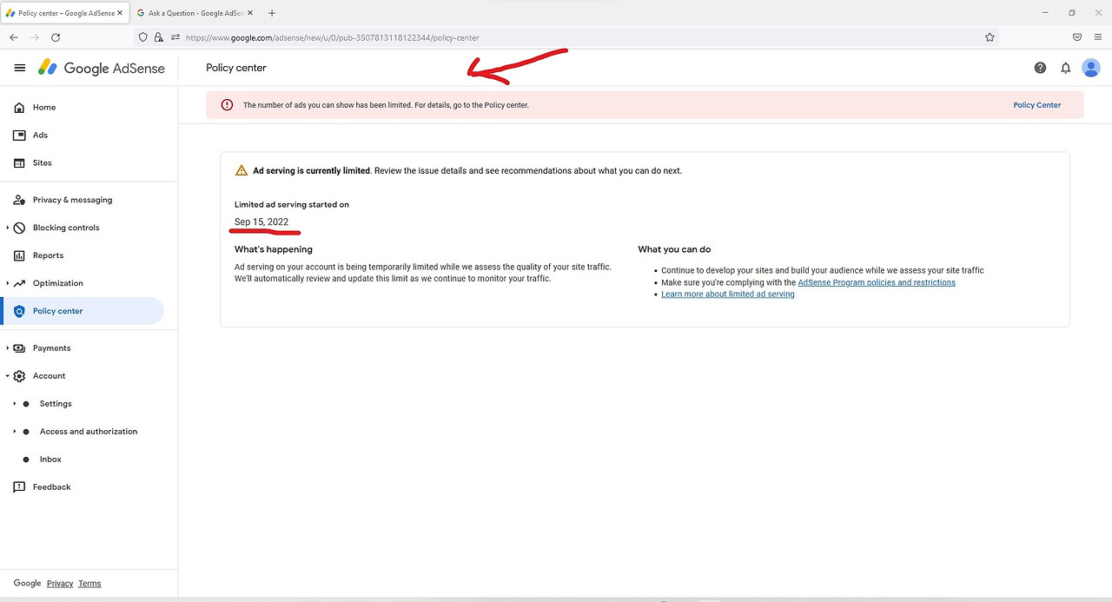Click the Policy Center link in the red banner
The height and width of the screenshot is (602, 1112).
[1037, 105]
